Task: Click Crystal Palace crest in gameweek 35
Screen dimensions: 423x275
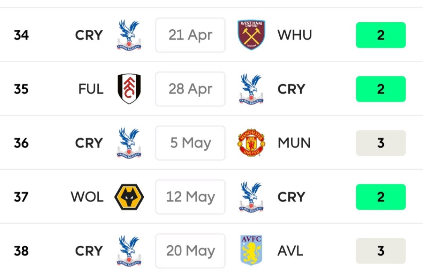Action: point(251,89)
